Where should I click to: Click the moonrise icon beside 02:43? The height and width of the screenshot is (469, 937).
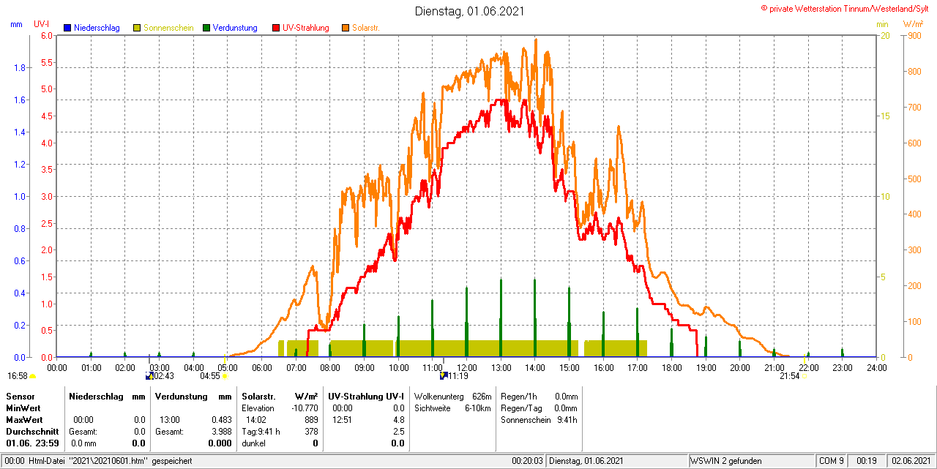(149, 376)
